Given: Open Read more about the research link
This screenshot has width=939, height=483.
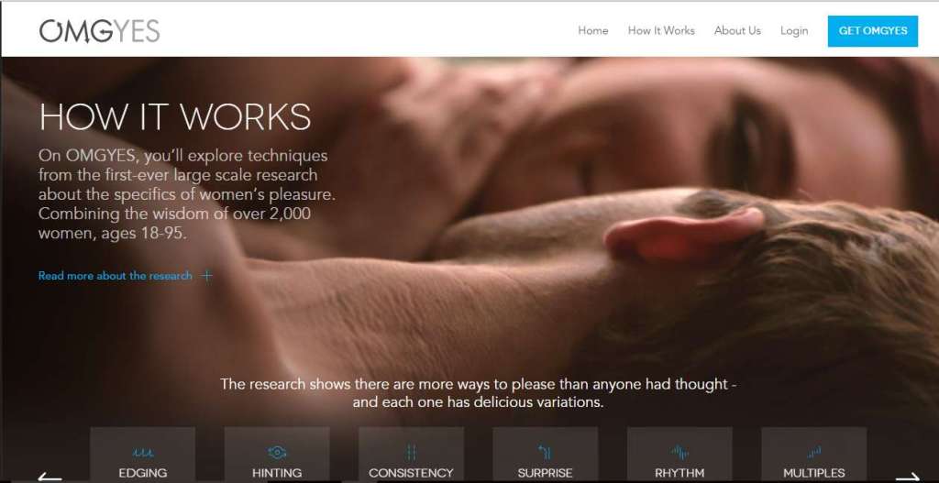Looking at the screenshot, I should tap(115, 276).
